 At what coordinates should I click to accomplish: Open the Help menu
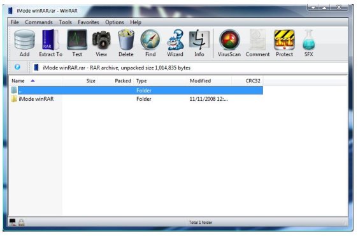coord(136,22)
